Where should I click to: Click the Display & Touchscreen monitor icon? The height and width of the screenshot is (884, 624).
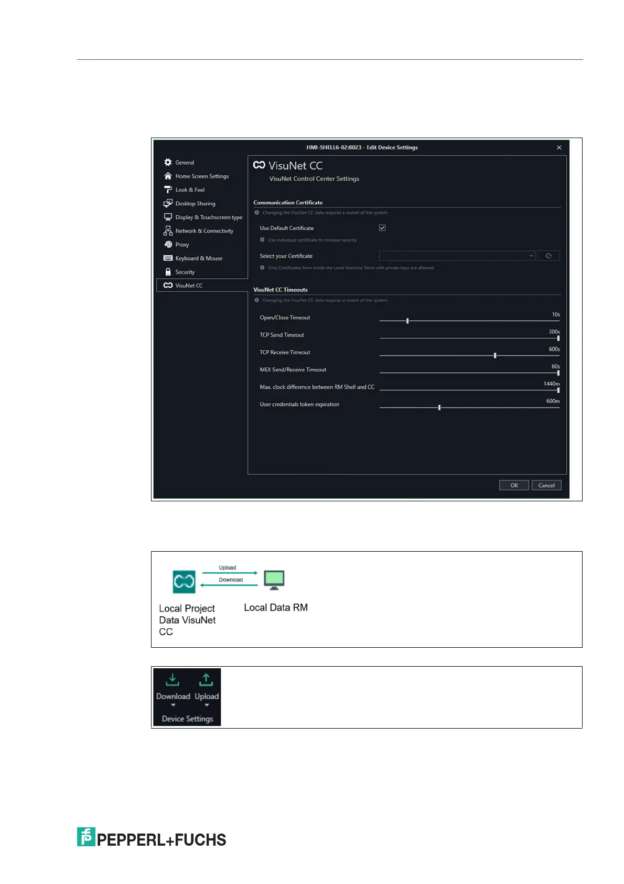tap(168, 217)
